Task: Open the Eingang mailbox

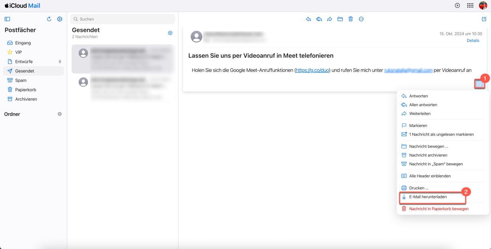Action: tap(33, 43)
